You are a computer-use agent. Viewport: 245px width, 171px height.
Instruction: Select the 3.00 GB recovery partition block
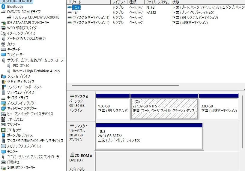pyautogui.click(x=219, y=107)
